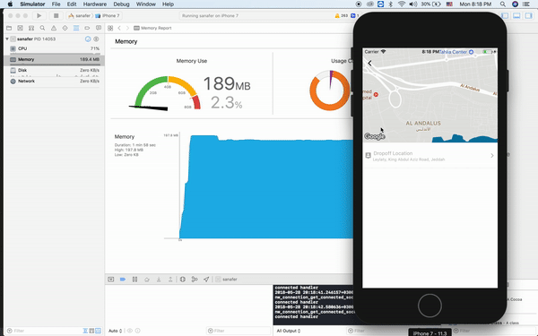Open the Issue navigator triangle icon

point(54,28)
